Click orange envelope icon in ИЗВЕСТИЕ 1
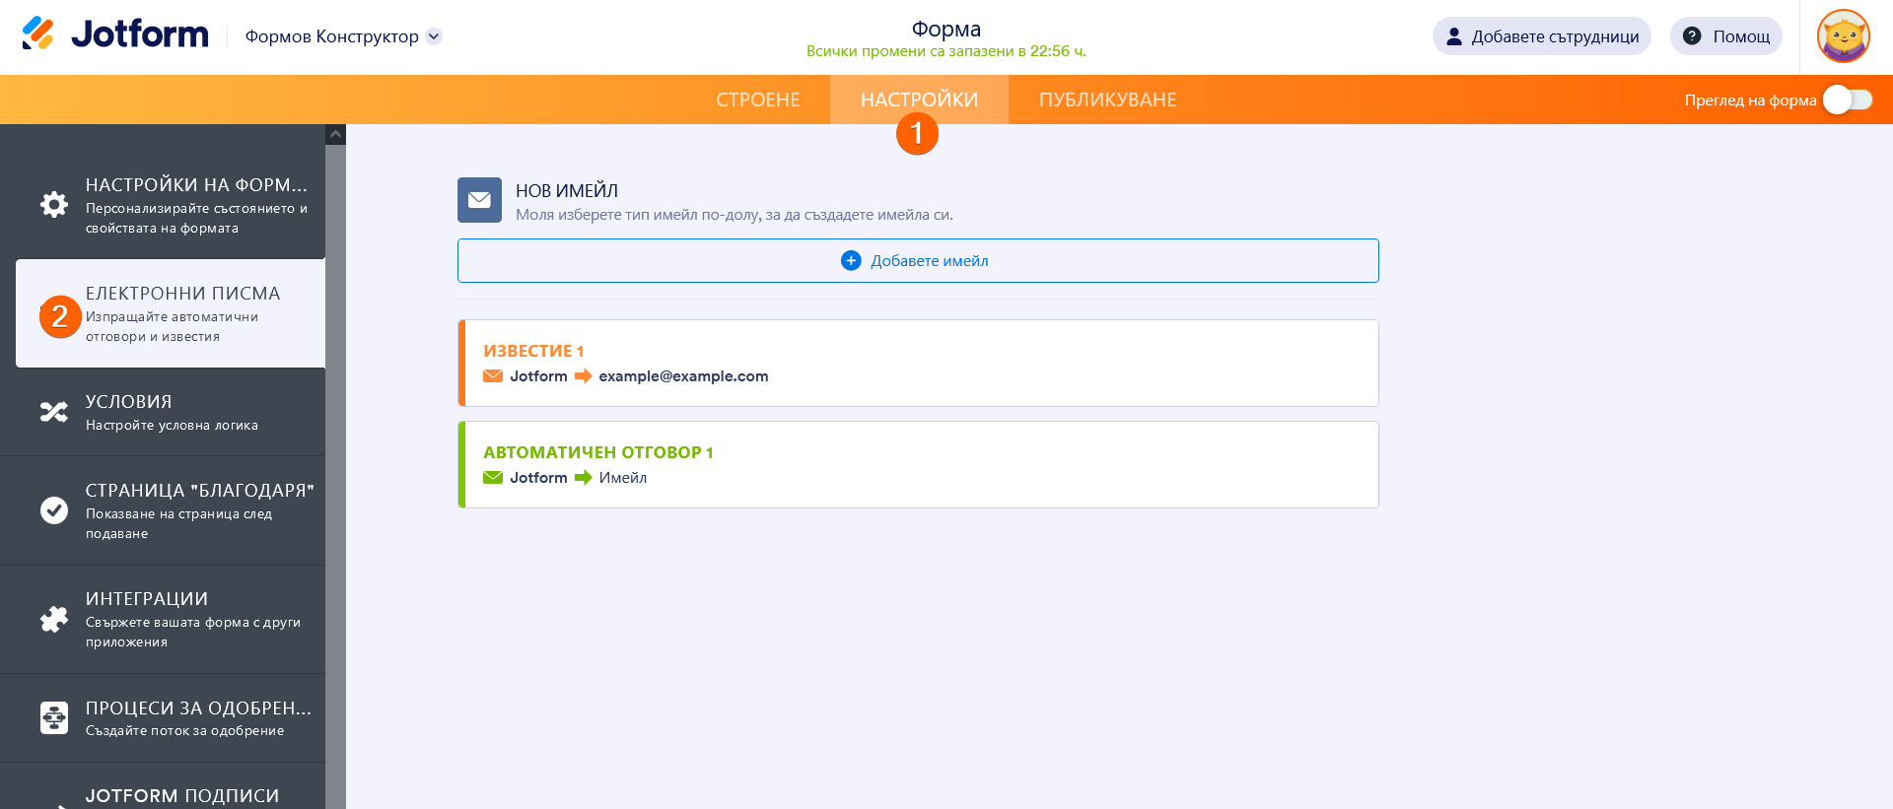This screenshot has width=1893, height=809. click(493, 375)
